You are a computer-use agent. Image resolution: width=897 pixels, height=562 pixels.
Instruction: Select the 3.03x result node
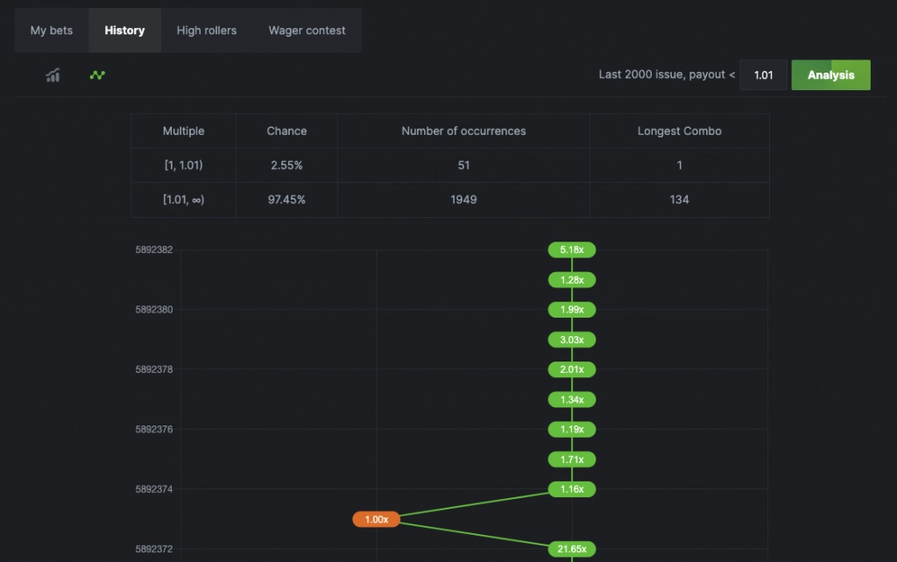[x=572, y=340]
